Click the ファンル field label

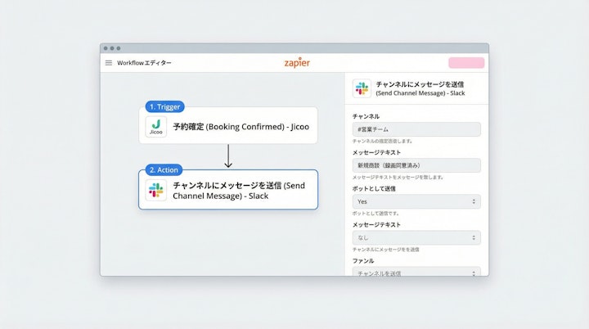point(363,261)
